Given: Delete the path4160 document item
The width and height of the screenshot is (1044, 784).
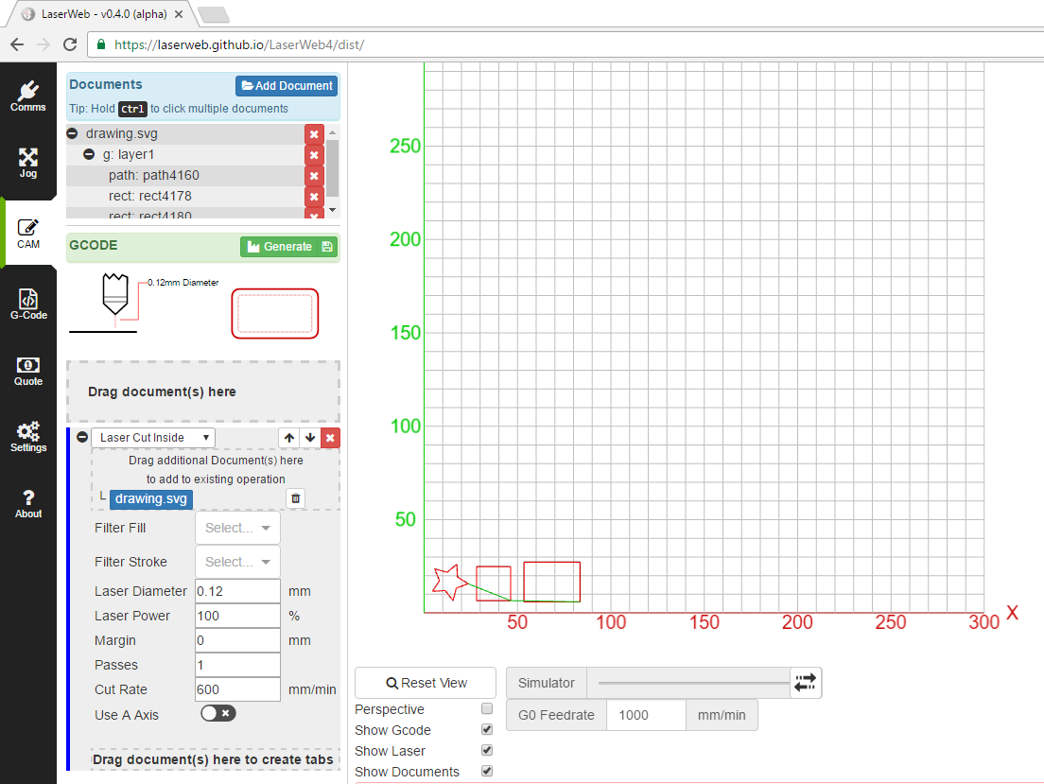Looking at the screenshot, I should pos(314,175).
